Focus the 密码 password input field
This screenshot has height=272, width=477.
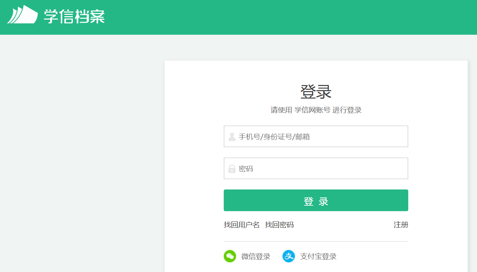point(316,168)
